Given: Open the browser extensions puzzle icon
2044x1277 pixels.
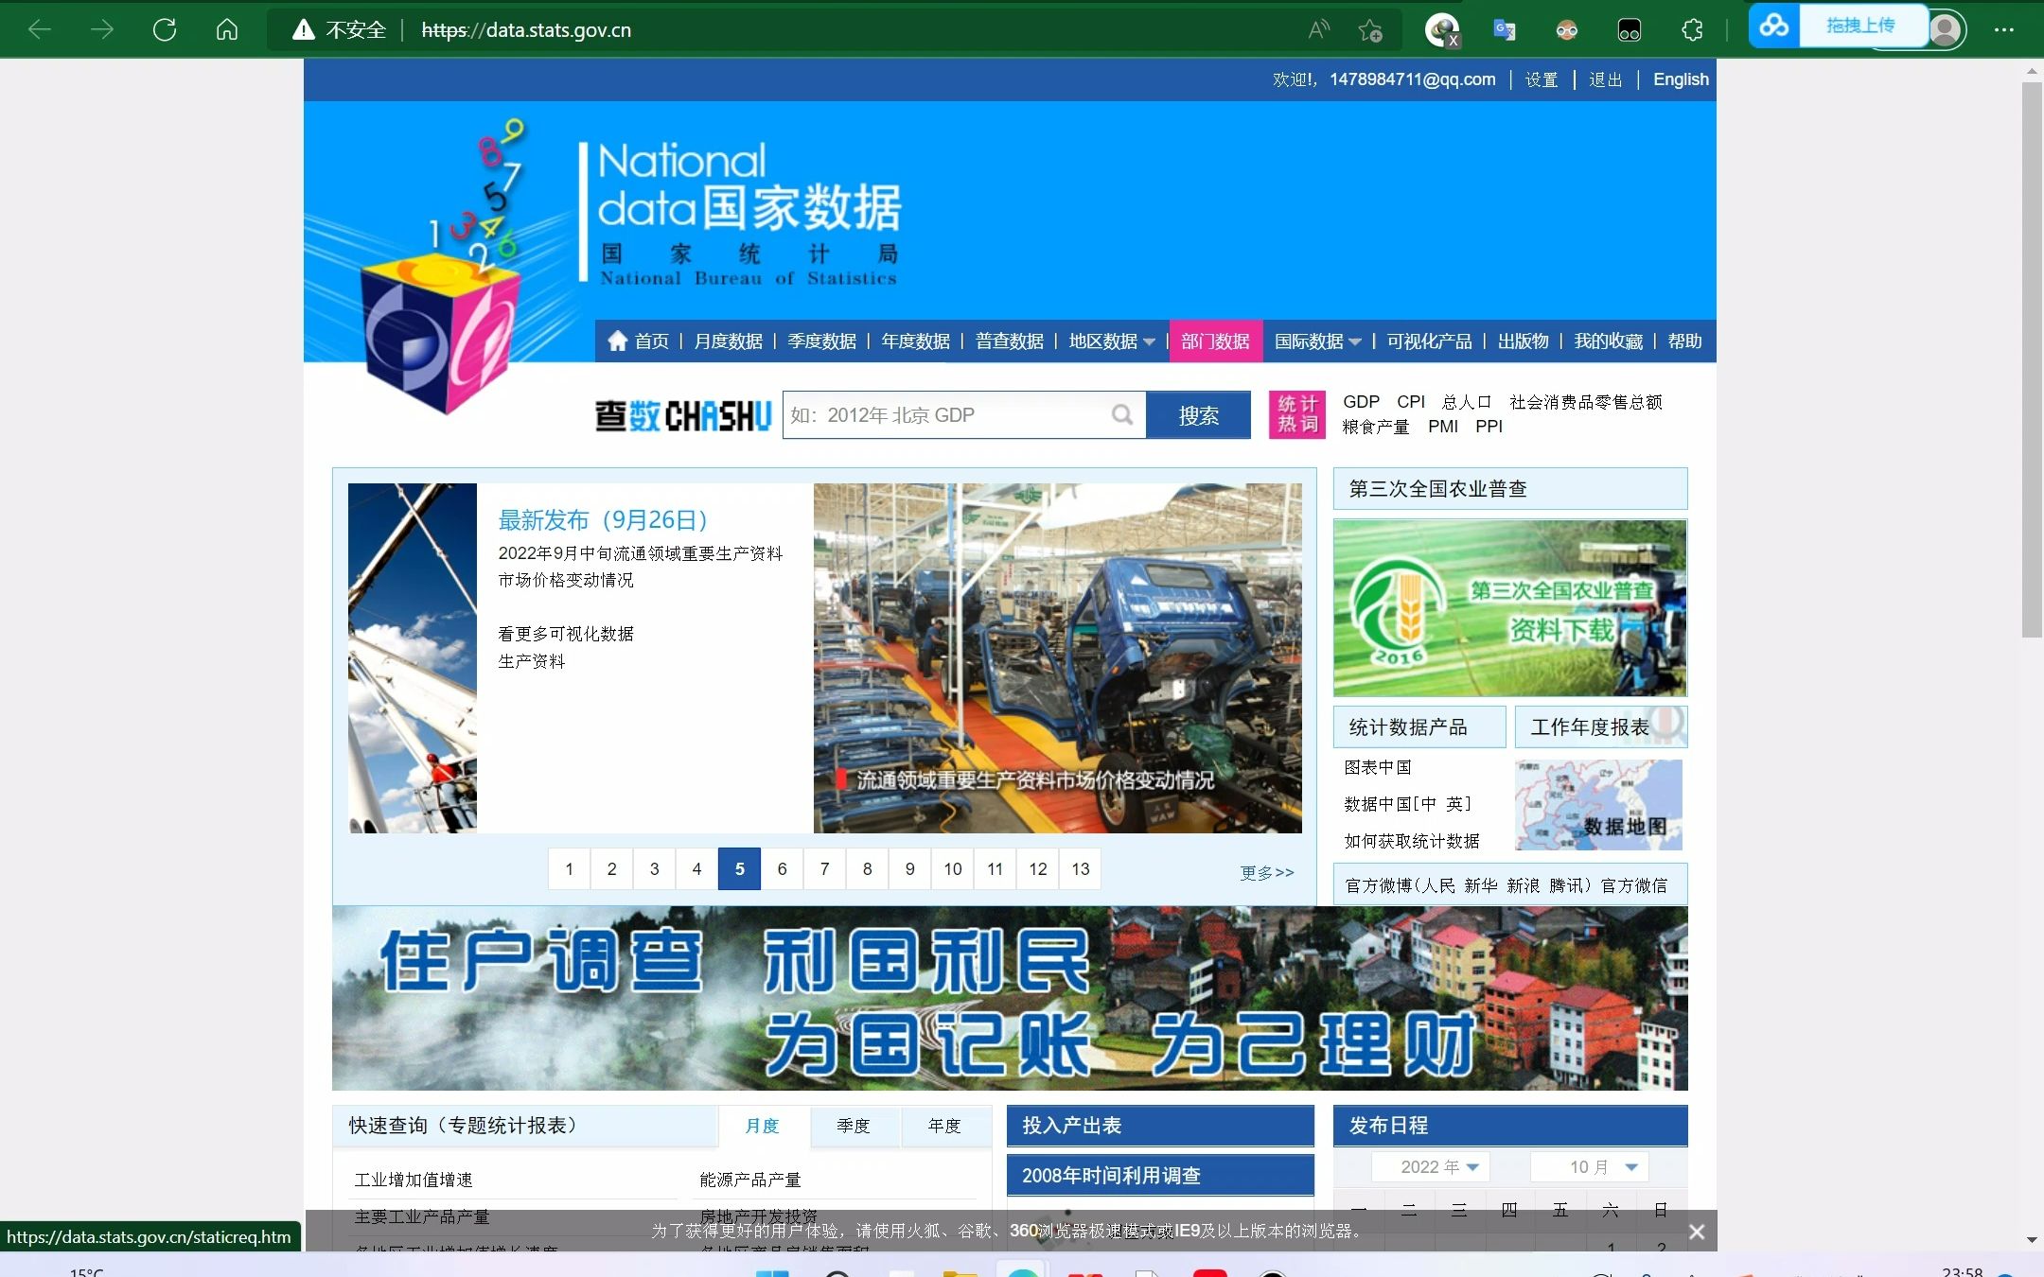Looking at the screenshot, I should (x=1692, y=30).
